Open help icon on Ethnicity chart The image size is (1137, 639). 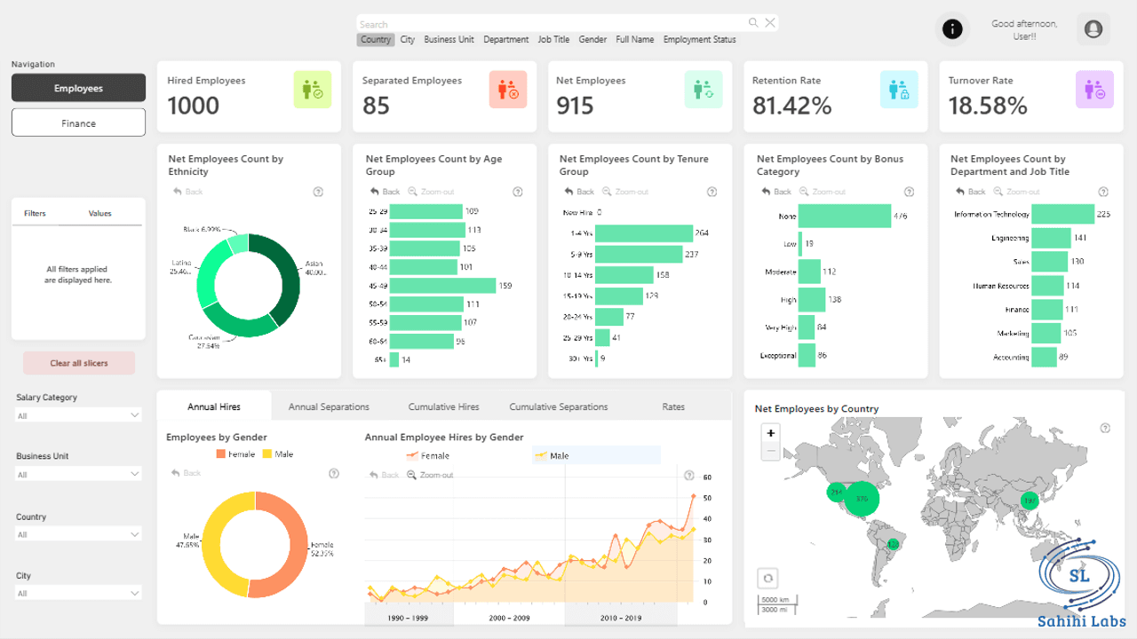(x=318, y=192)
